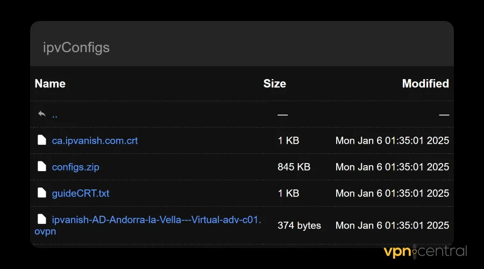Image resolution: width=484 pixels, height=269 pixels.
Task: Sort by the Size column header
Action: click(x=274, y=83)
